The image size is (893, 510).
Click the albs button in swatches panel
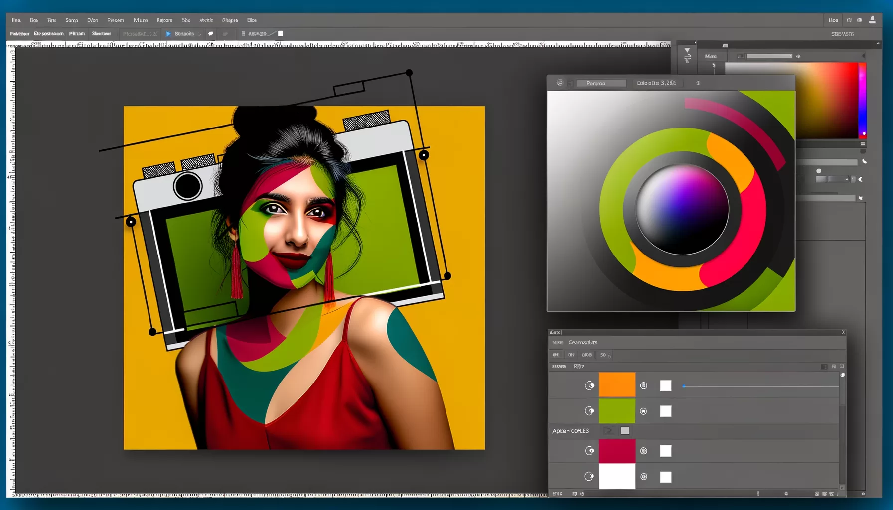[587, 355]
